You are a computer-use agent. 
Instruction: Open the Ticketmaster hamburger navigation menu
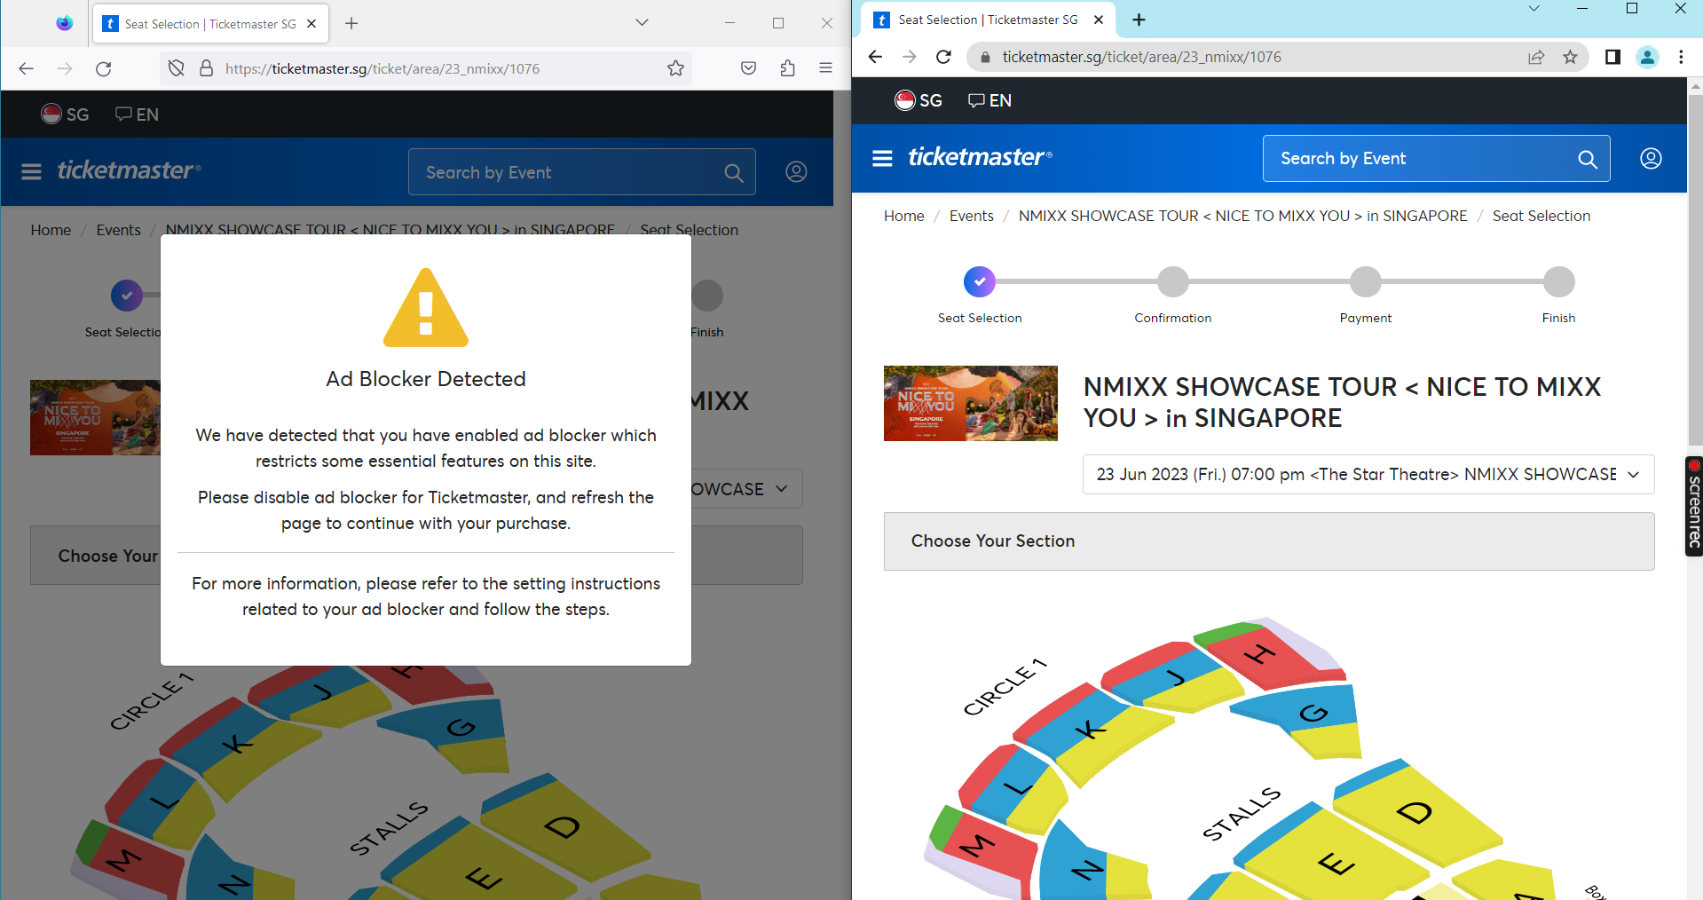(882, 157)
